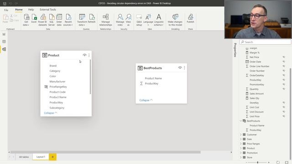Screen dimensions: 292x164
Task: Switch to Data view in sidebar
Action: [4, 41]
